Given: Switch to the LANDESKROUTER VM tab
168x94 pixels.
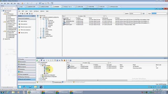Looking at the screenshot, I should coord(31,7).
